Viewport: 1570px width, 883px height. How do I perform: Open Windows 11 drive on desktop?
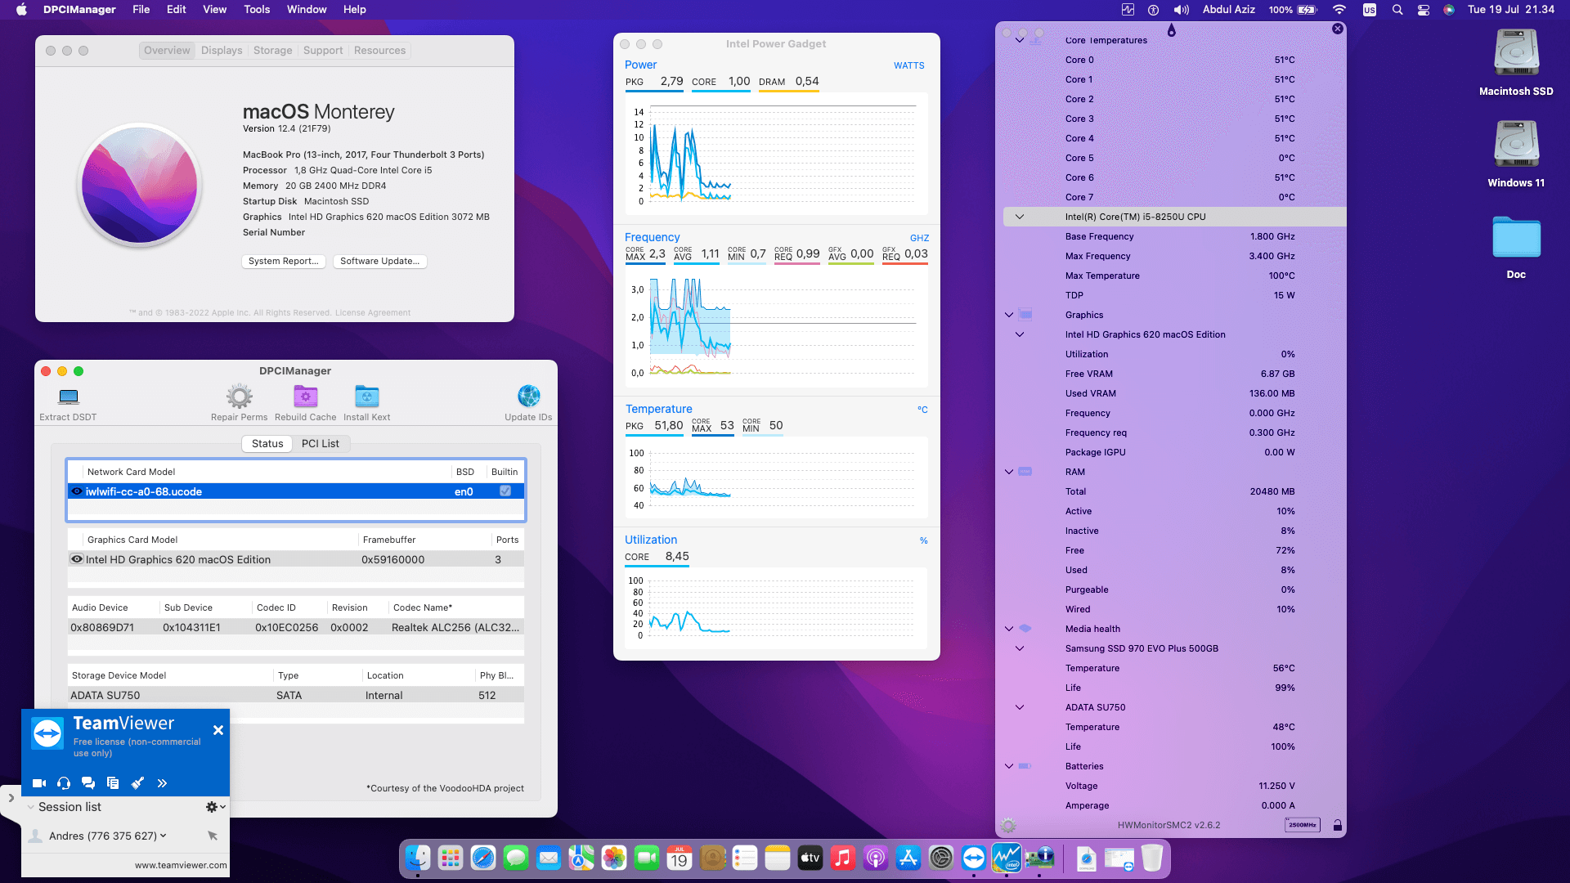coord(1516,146)
